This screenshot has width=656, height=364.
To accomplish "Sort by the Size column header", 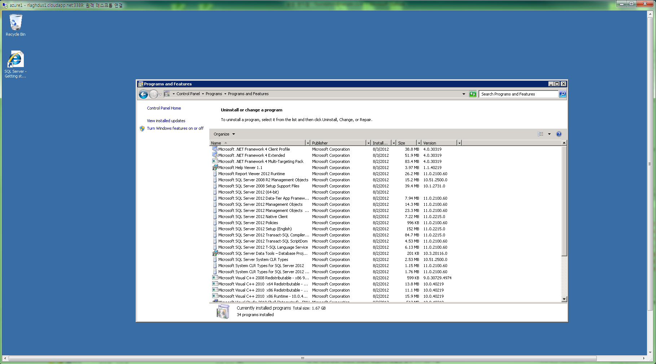I will 406,143.
